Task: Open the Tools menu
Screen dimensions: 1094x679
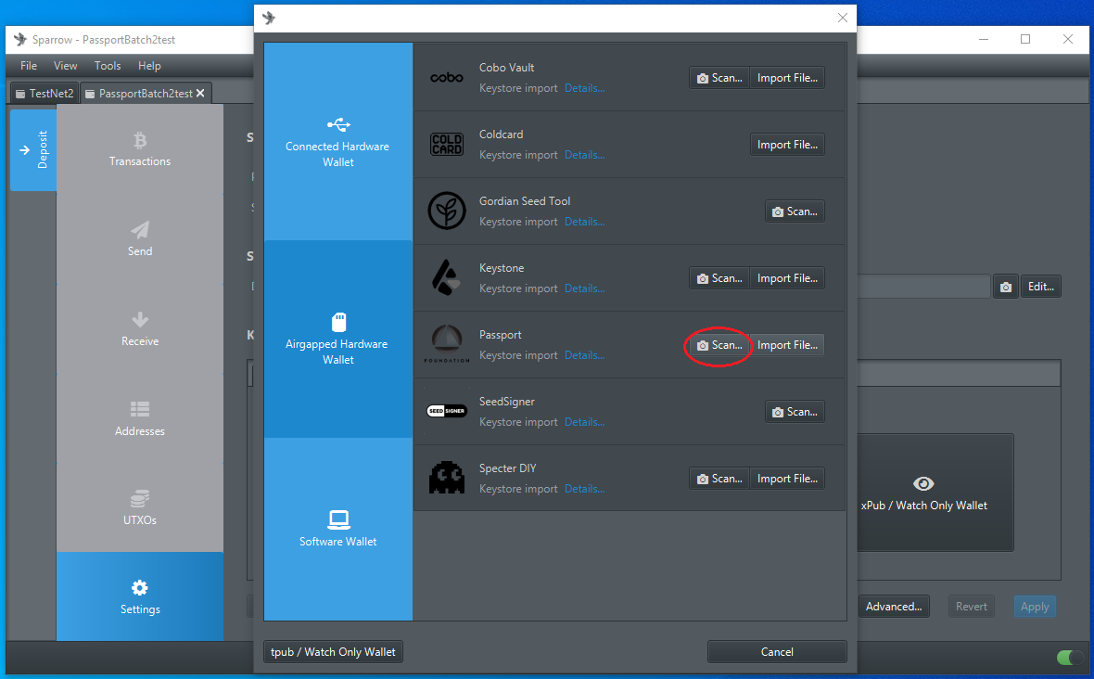Action: click(108, 66)
